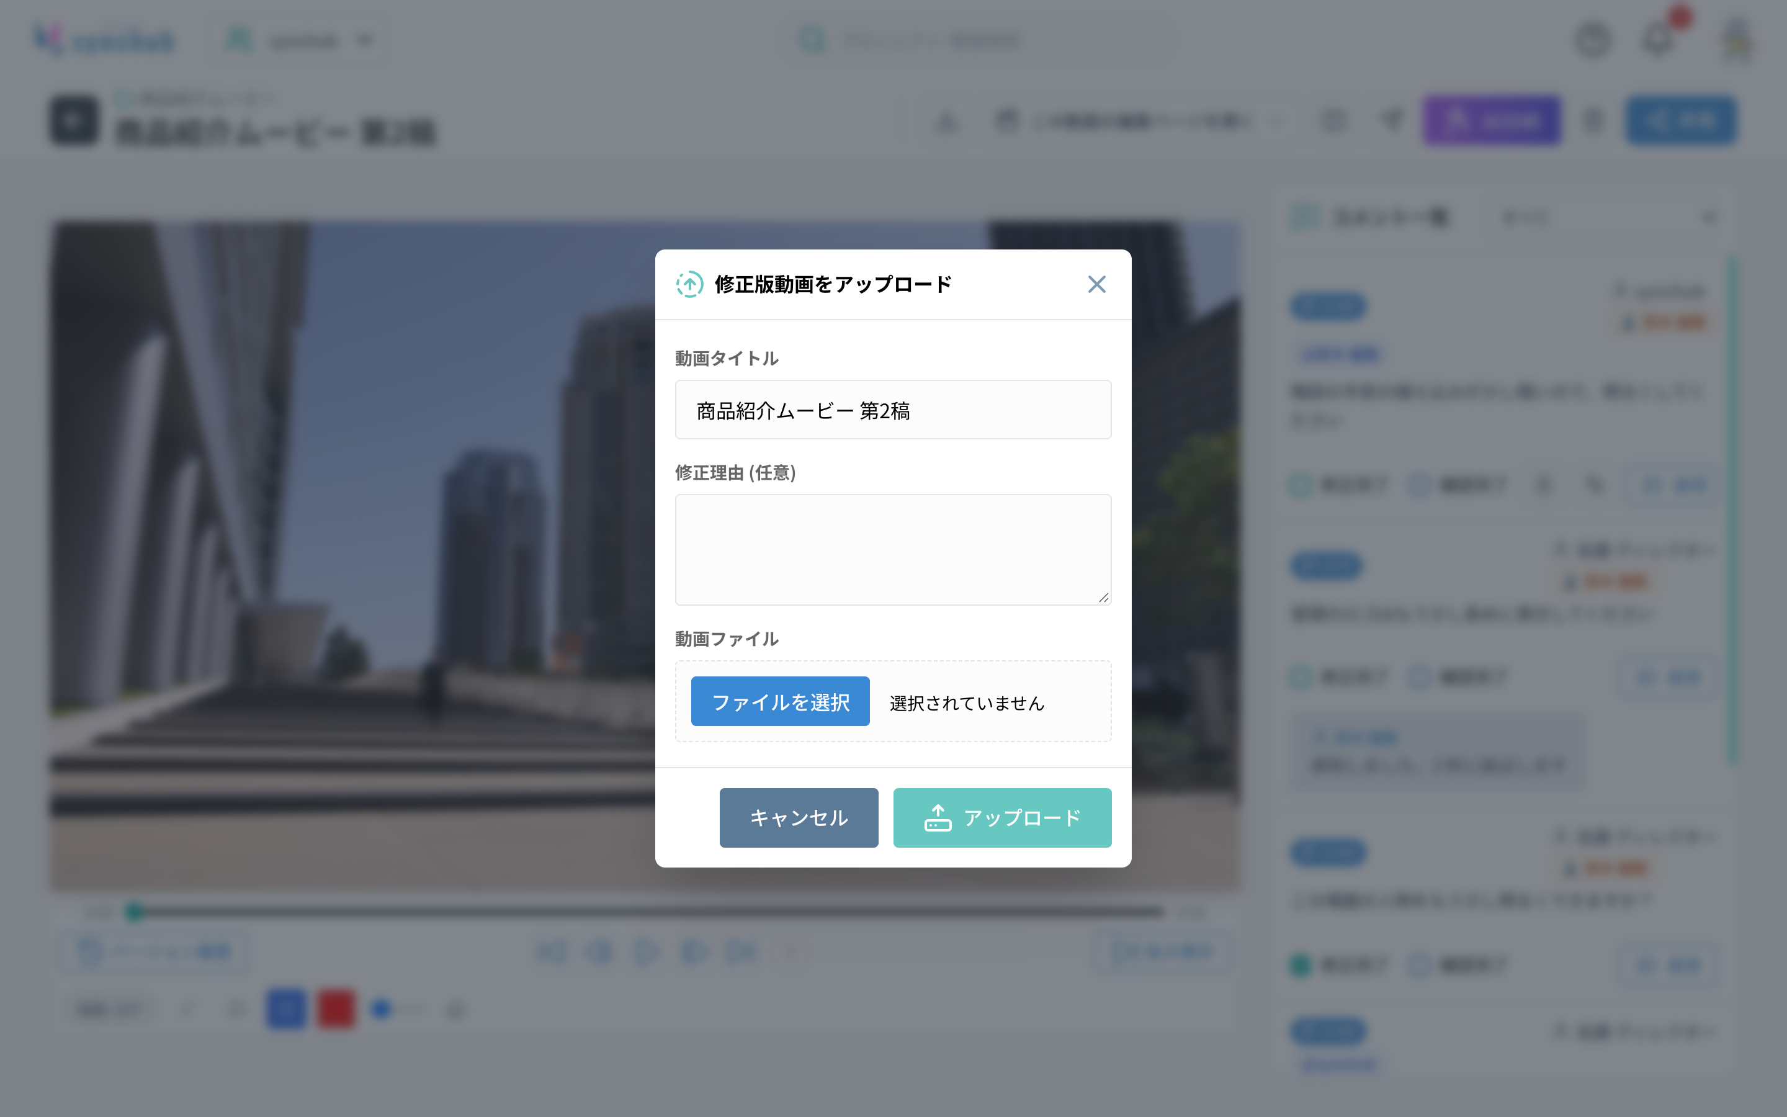Click the blurred notification bell icon

tap(1659, 39)
